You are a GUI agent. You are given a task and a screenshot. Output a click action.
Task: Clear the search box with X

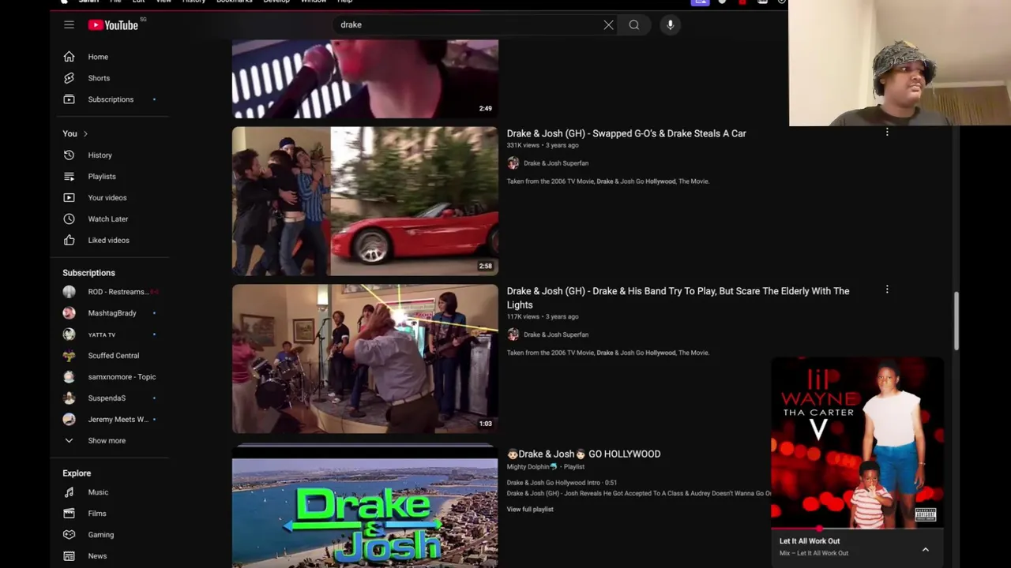(608, 24)
